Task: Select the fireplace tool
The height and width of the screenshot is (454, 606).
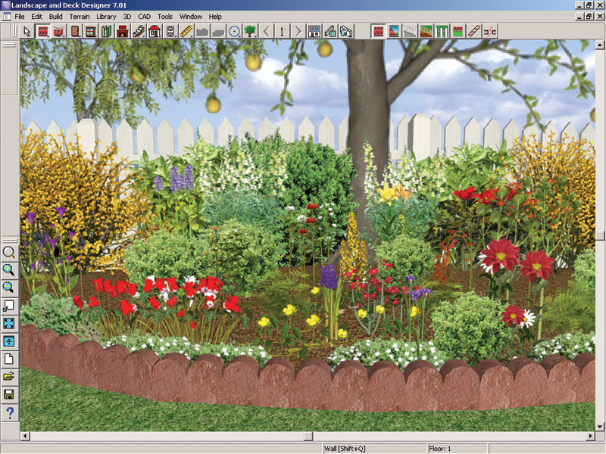Action: pyautogui.click(x=123, y=31)
